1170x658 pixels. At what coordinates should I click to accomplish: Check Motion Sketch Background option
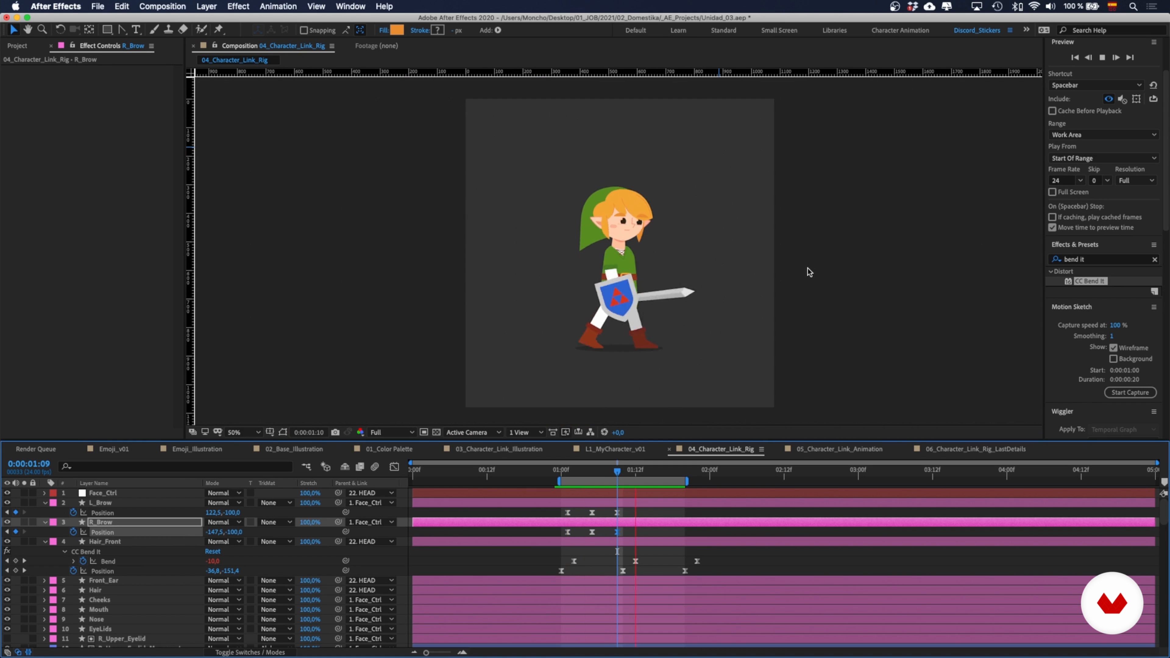[1113, 359]
